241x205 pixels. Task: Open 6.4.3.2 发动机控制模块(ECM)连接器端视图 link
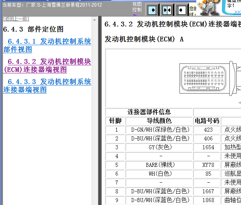coord(47,66)
